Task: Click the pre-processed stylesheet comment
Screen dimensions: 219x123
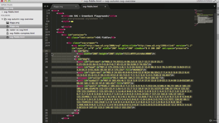Action: [x=82, y=19]
